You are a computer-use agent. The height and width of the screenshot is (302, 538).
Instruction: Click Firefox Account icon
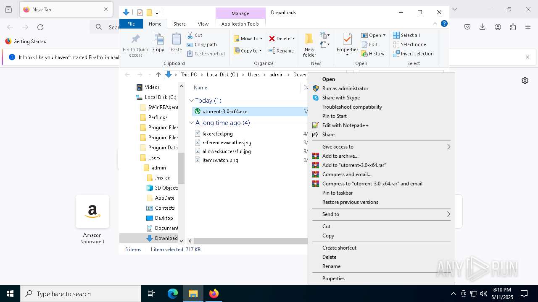pyautogui.click(x=498, y=27)
